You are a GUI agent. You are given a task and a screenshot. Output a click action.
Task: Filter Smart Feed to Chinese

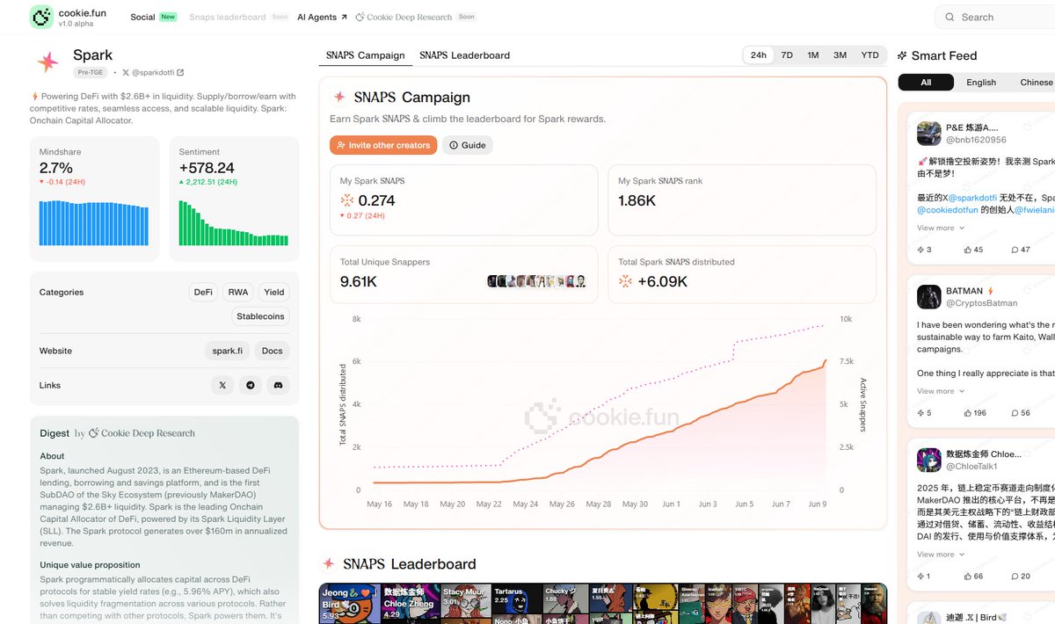pyautogui.click(x=1036, y=83)
